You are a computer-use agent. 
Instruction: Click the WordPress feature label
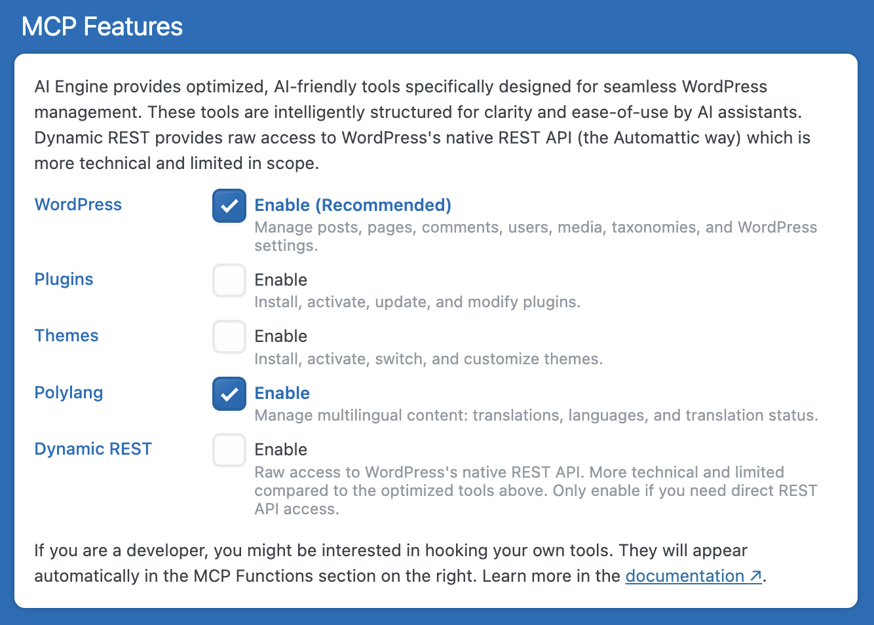point(78,204)
